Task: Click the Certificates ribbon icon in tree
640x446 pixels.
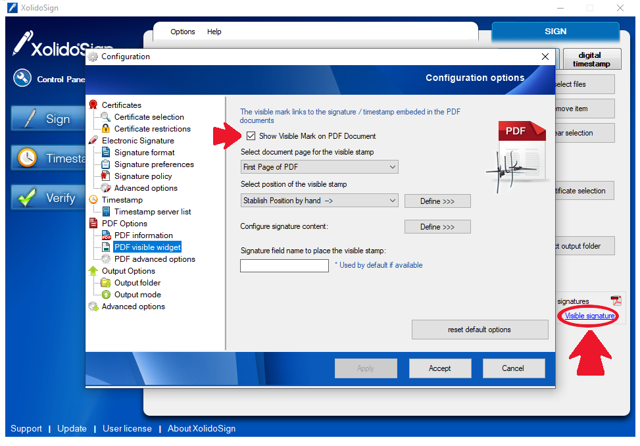Action: (93, 105)
